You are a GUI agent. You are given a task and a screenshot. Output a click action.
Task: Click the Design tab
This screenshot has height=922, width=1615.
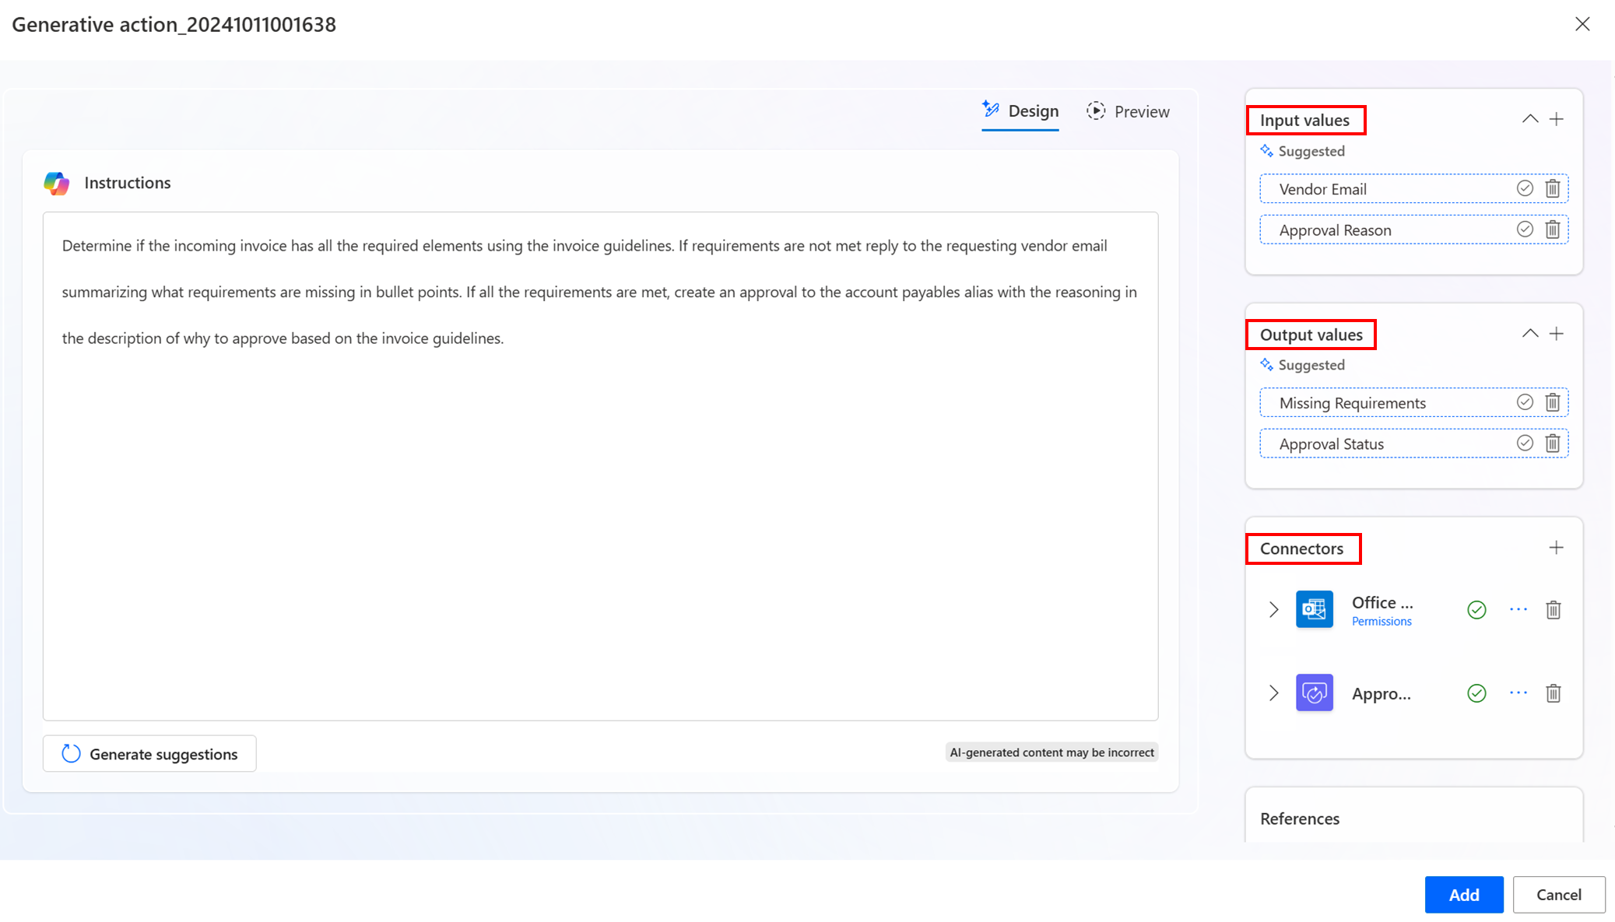(x=1020, y=110)
